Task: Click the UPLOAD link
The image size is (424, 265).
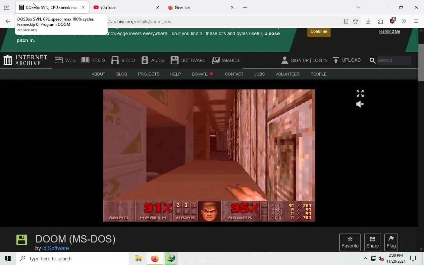Action: [x=346, y=60]
